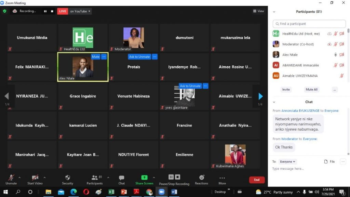Screen dimensions: 350x197
Task: Open the Security menu
Action: 67,180
